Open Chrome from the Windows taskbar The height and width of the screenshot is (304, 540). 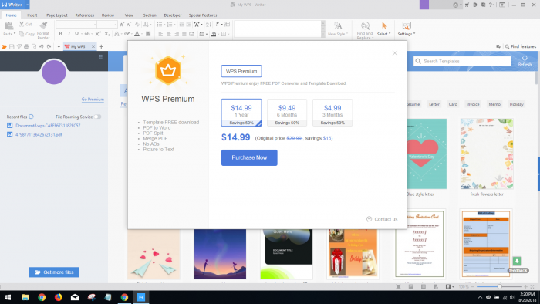[42, 297]
